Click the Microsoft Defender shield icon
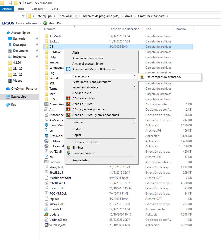The height and width of the screenshot is (239, 221). 68,69
